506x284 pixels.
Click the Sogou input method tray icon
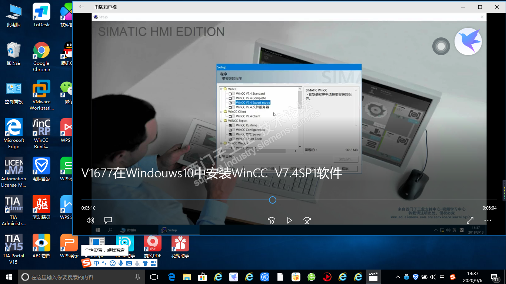coord(453,277)
